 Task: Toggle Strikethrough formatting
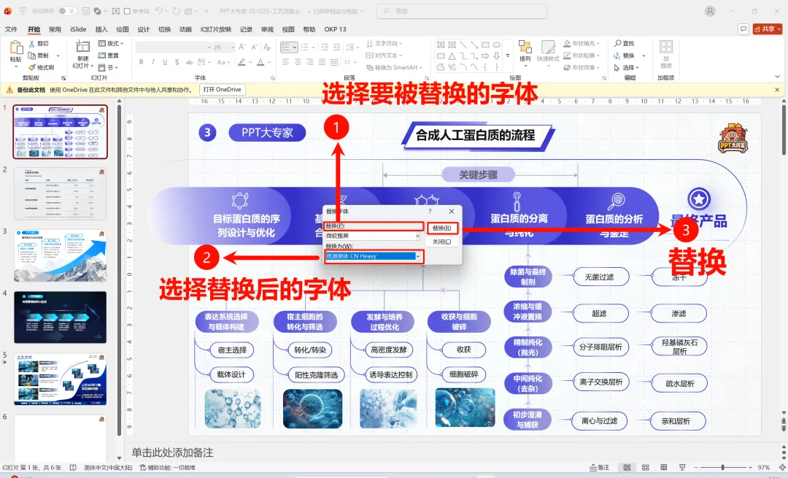(x=189, y=62)
